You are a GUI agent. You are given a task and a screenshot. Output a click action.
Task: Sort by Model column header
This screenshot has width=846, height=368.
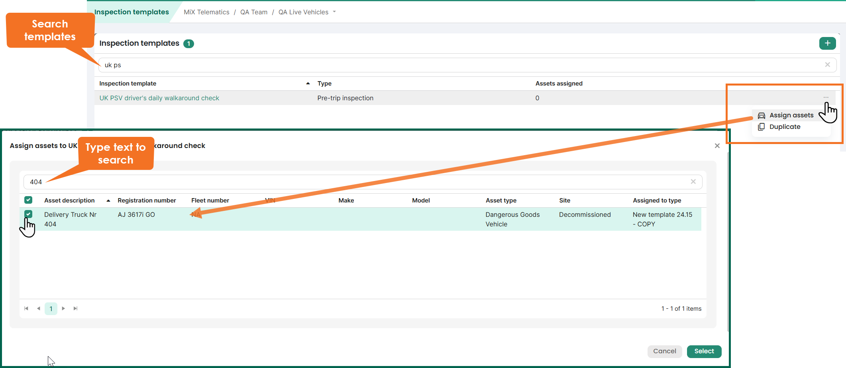(x=421, y=201)
